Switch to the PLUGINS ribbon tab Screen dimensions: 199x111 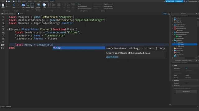[46, 1]
